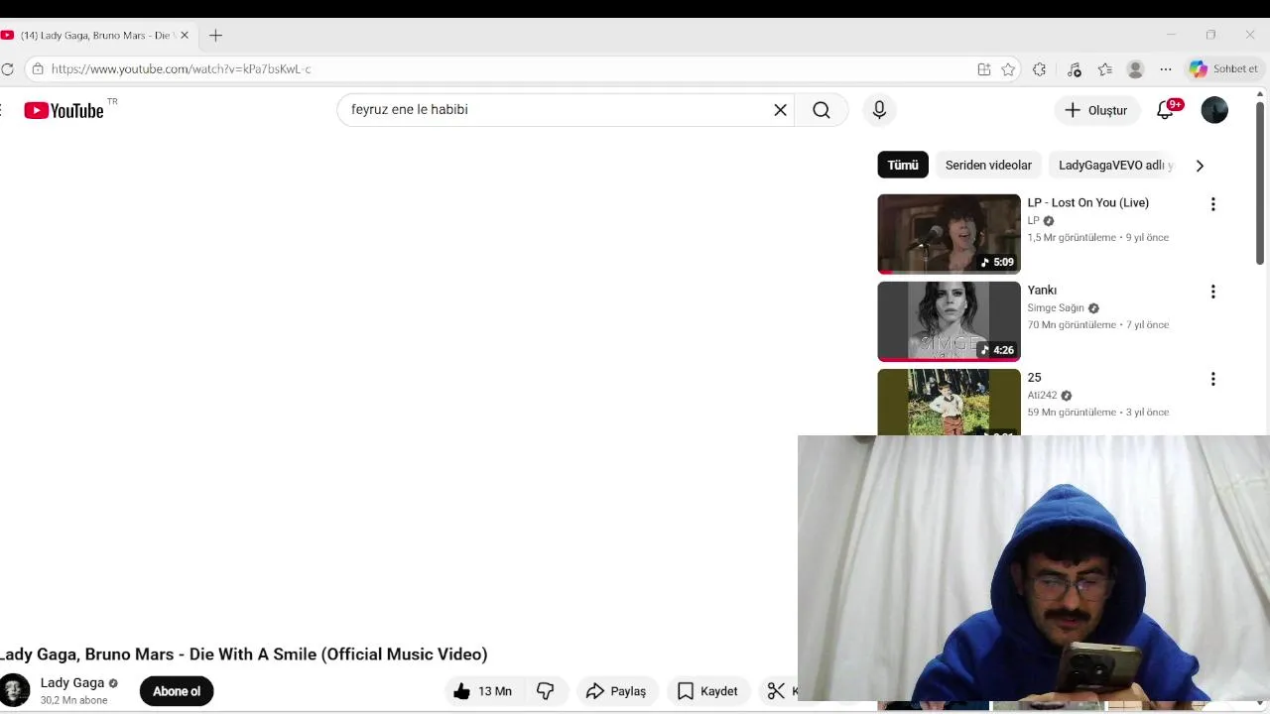Select the Tümü filter chip

(x=903, y=166)
